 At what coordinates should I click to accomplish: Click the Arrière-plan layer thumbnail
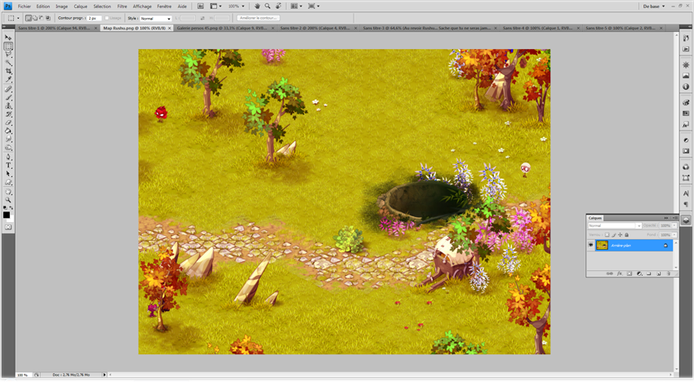pos(603,245)
